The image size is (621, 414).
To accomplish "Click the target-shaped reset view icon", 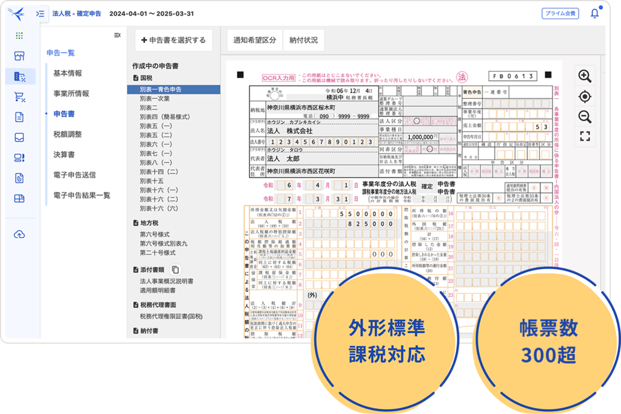I will click(x=585, y=96).
